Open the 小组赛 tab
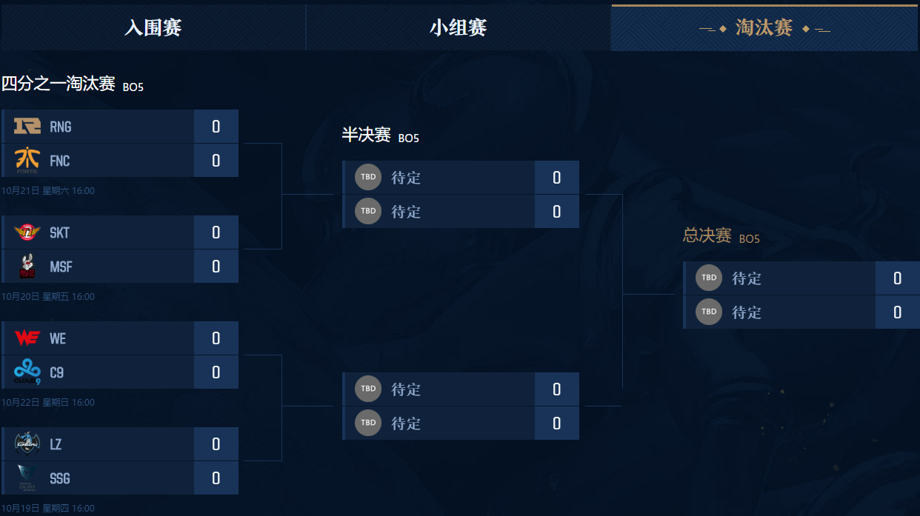Screen dimensions: 920x516 click(x=458, y=28)
